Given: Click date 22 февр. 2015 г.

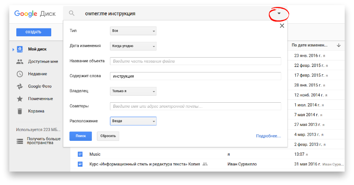Looking at the screenshot, I should (x=309, y=66).
